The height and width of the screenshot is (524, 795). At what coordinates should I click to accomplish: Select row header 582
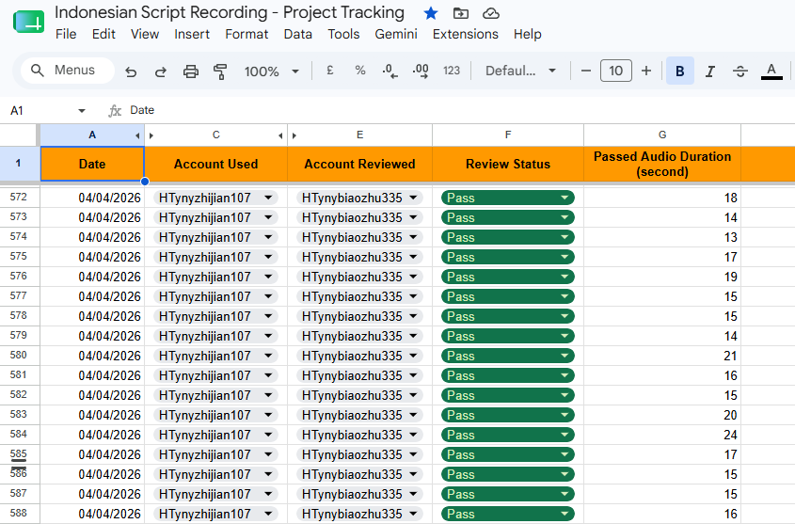click(19, 395)
